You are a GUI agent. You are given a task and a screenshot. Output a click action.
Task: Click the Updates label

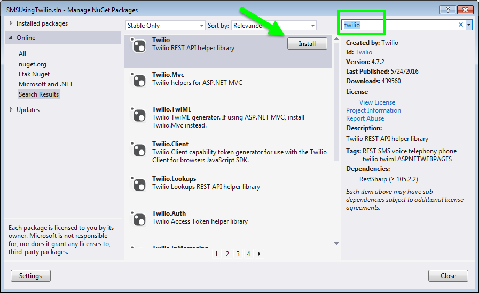pos(28,110)
